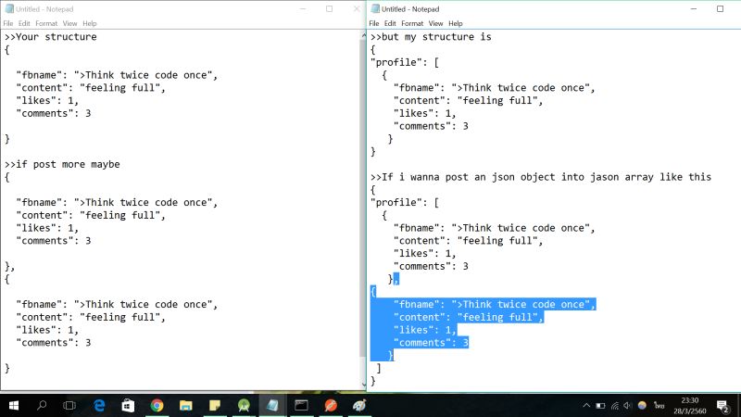Minimize the right Notepad window
Image resolution: width=741 pixels, height=417 pixels.
coord(693,9)
